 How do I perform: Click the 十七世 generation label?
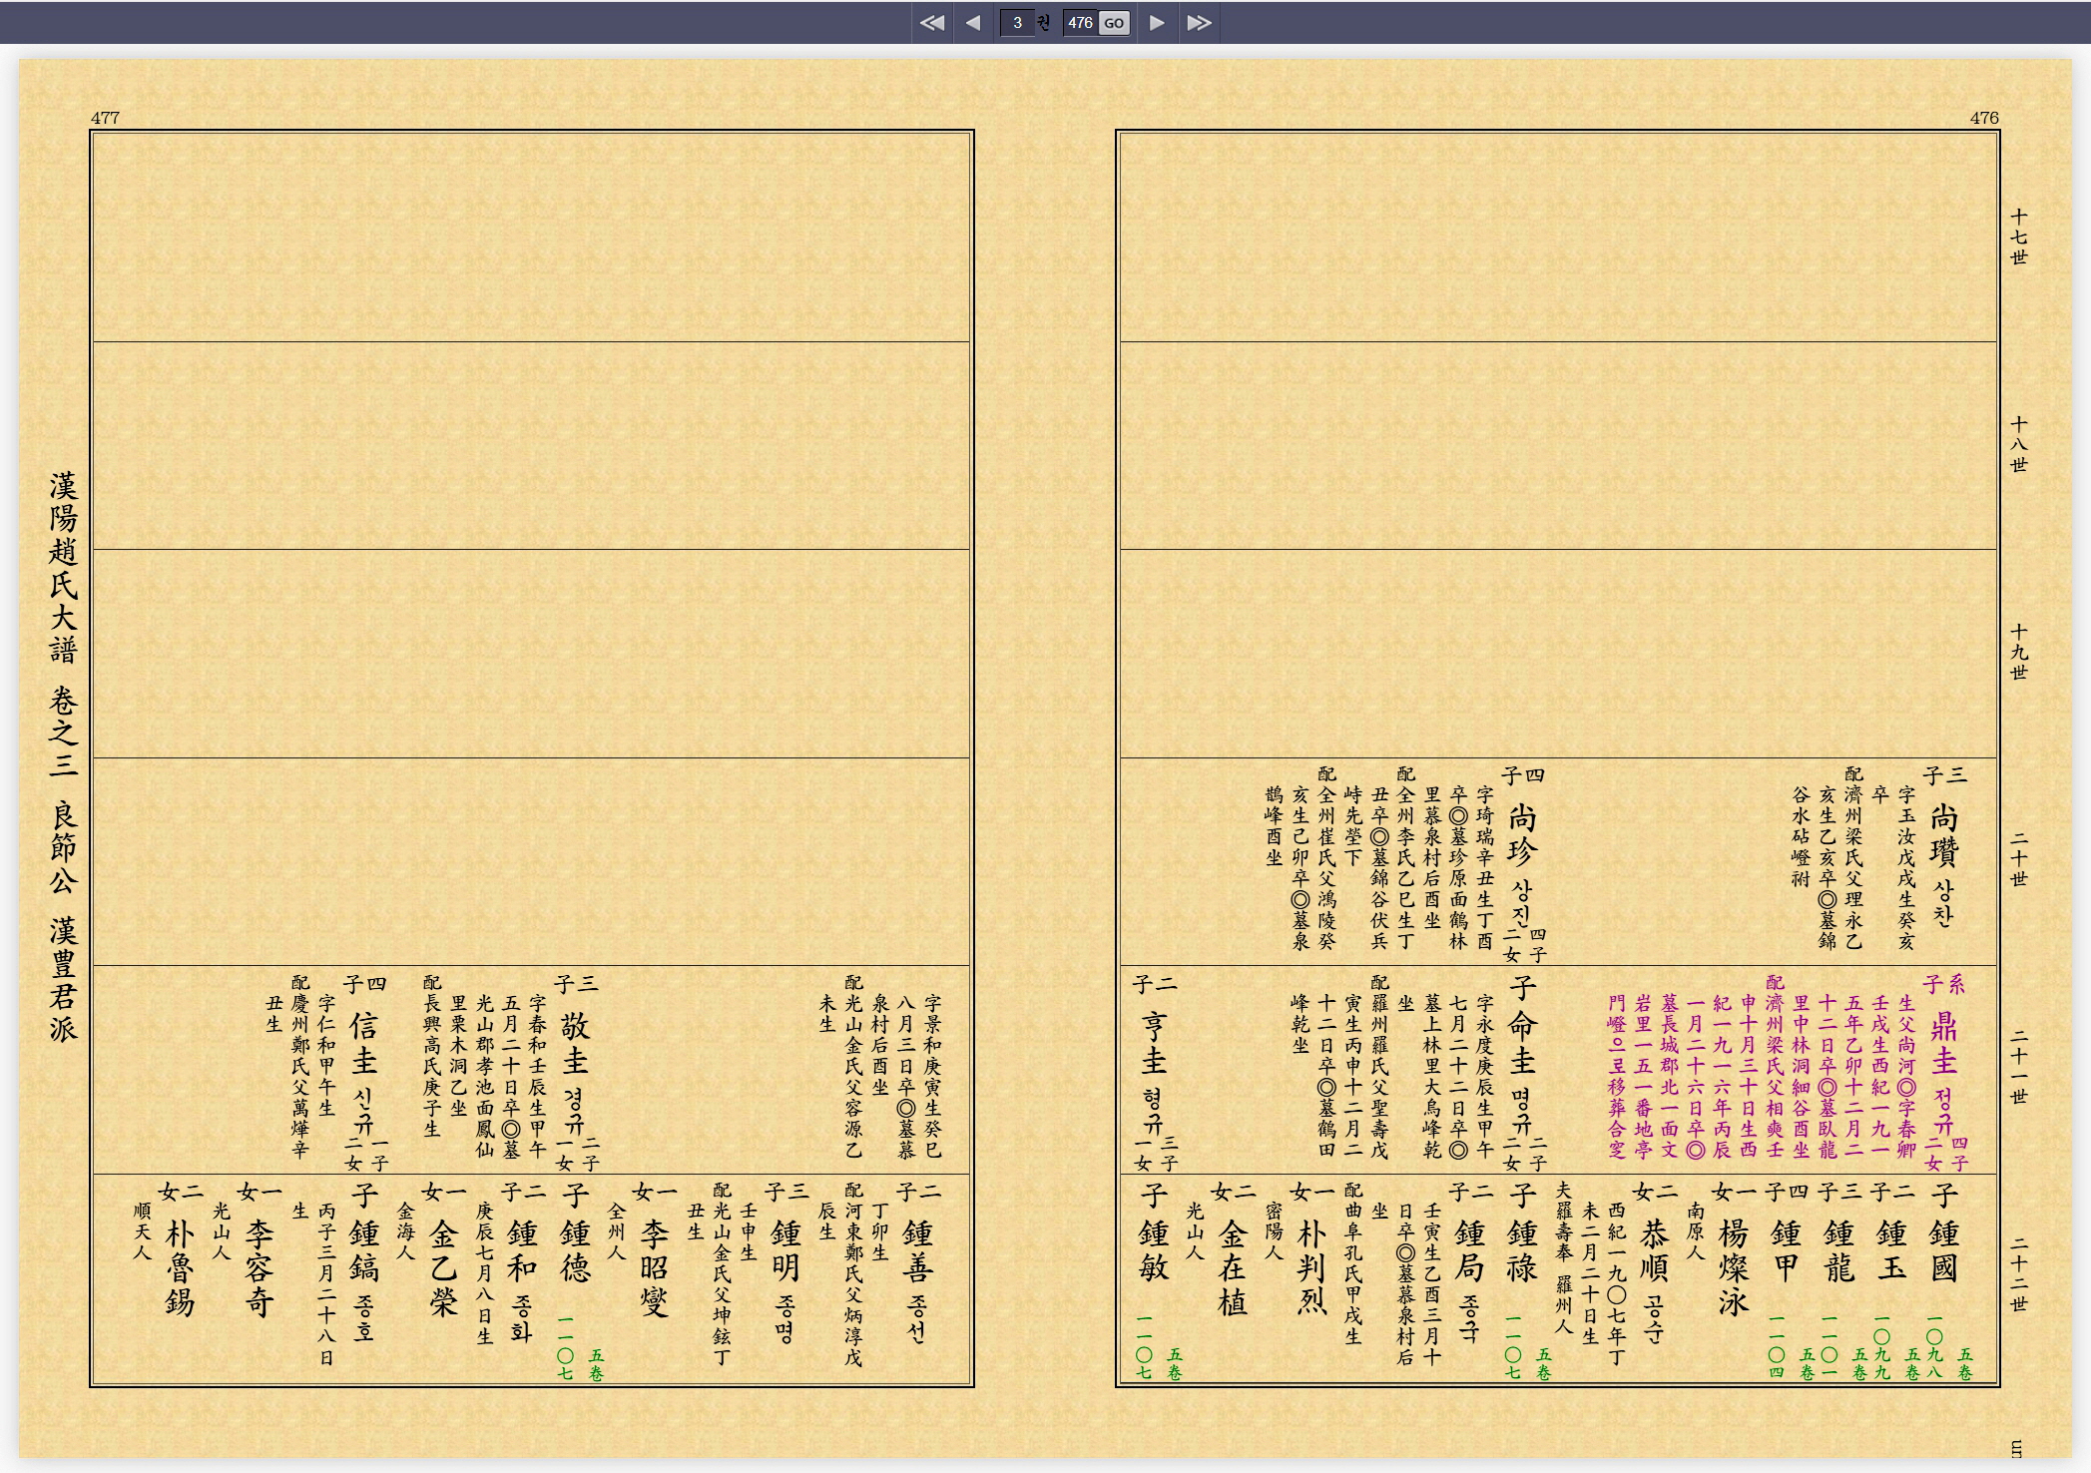pos(2019,237)
